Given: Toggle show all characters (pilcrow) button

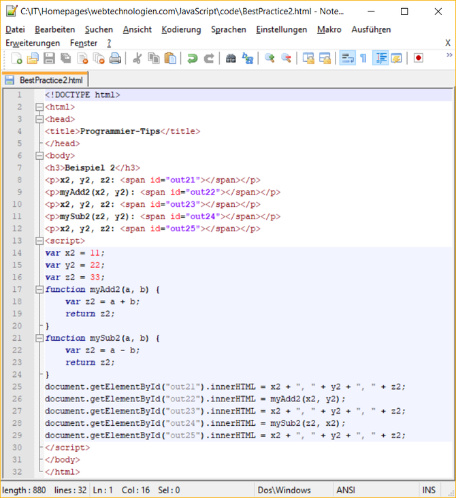Looking at the screenshot, I should pos(363,59).
